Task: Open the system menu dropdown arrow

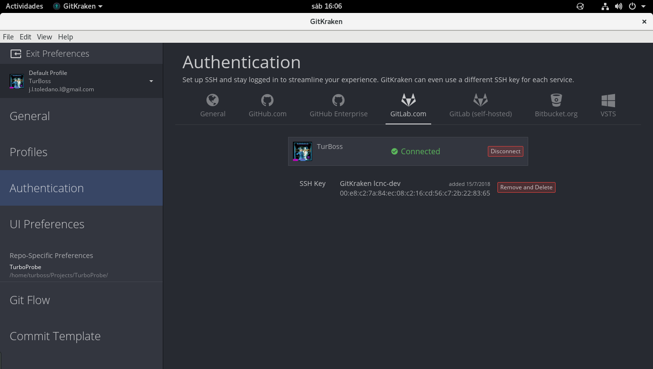Action: click(643, 6)
